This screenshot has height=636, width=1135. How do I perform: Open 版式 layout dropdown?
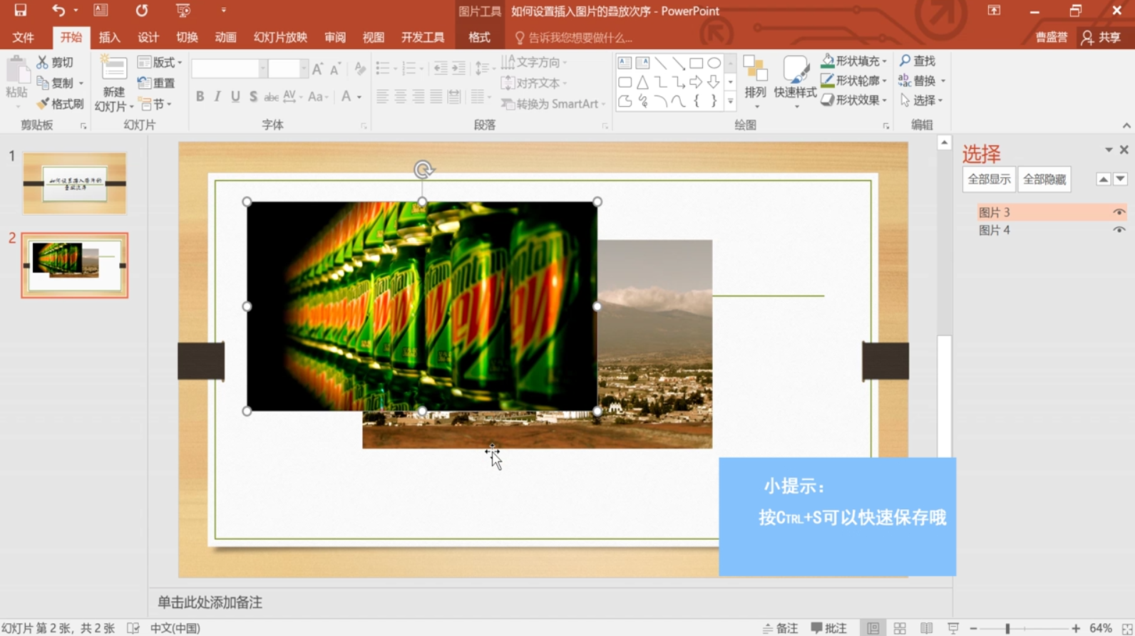click(160, 62)
